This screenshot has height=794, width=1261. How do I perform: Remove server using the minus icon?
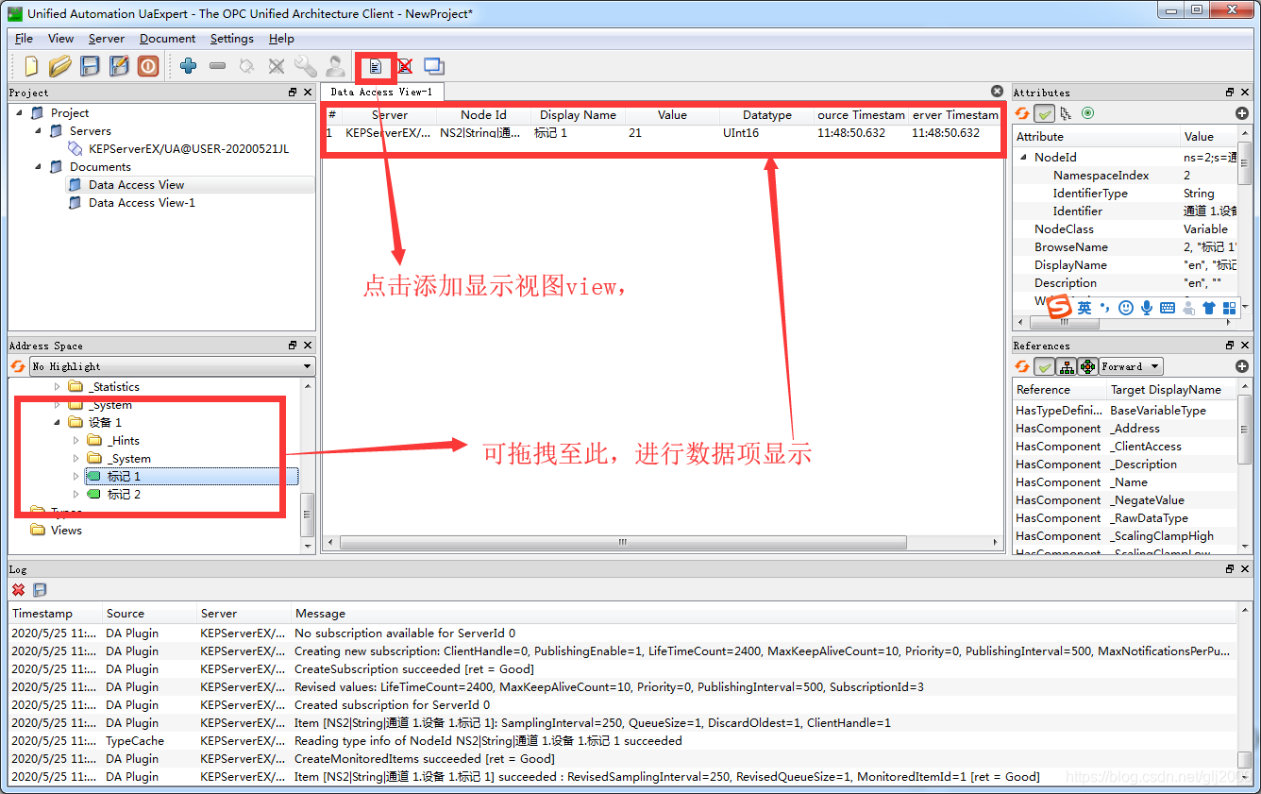[217, 66]
